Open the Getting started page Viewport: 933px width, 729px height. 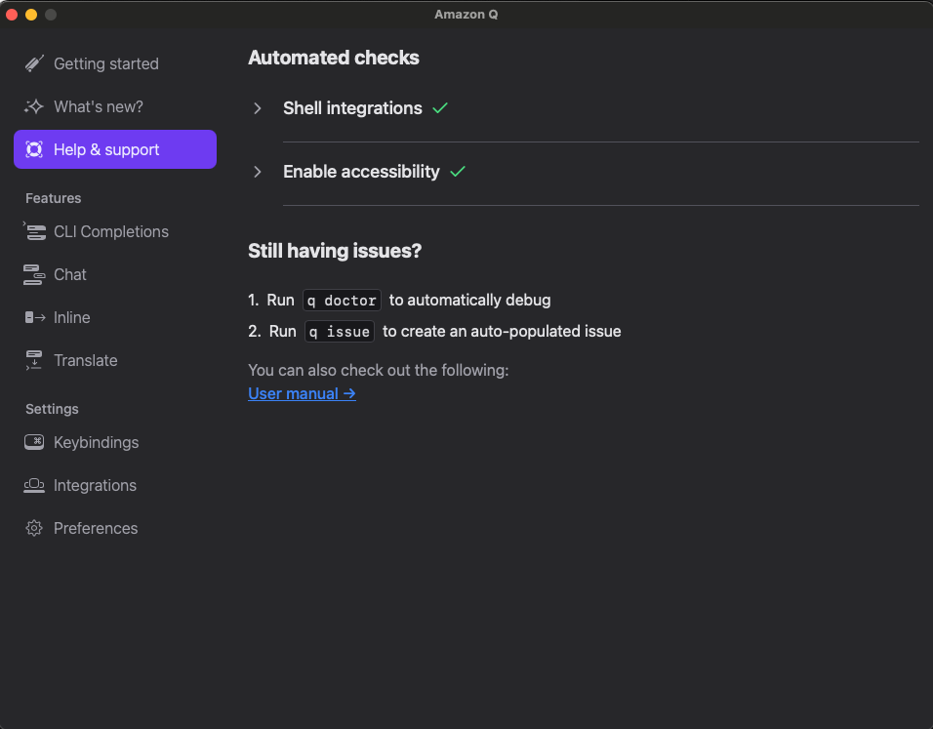click(115, 63)
